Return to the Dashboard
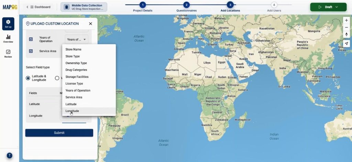 (40, 7)
